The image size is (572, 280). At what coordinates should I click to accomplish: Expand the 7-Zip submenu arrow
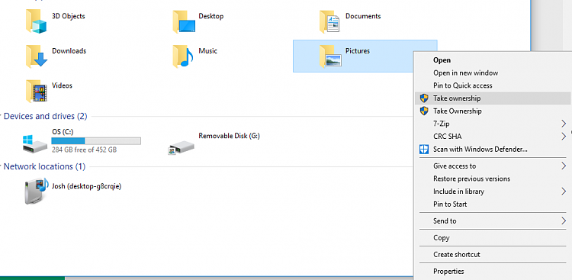point(564,124)
